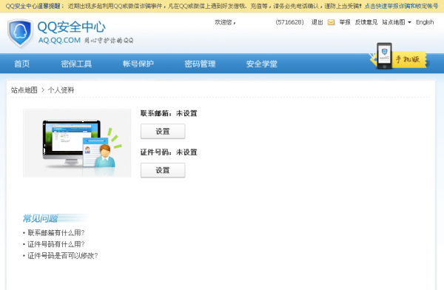The image size is (444, 290).
Task: Open the mail envelope icon in header
Action: [331, 22]
